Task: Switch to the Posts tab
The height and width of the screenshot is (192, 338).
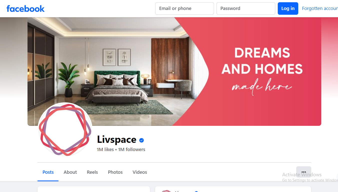Action: click(x=48, y=172)
